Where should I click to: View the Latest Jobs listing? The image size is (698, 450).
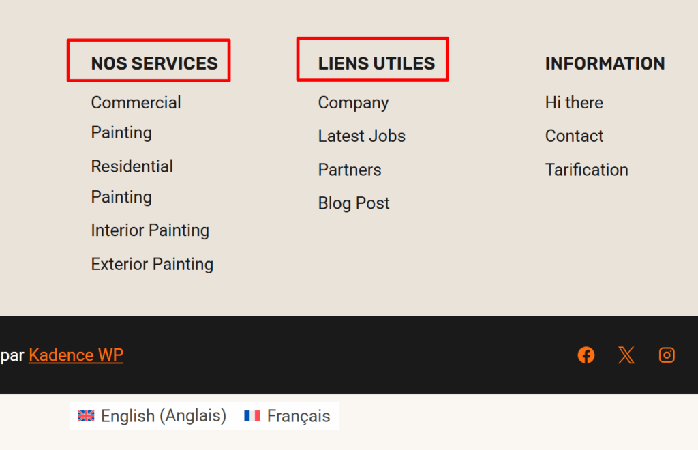pyautogui.click(x=362, y=136)
